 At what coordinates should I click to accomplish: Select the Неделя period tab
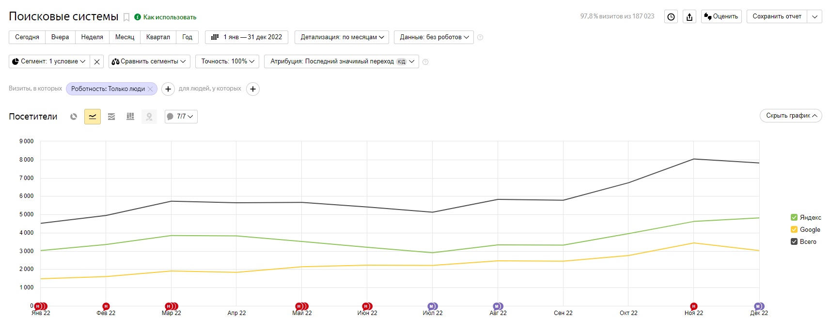tap(92, 37)
